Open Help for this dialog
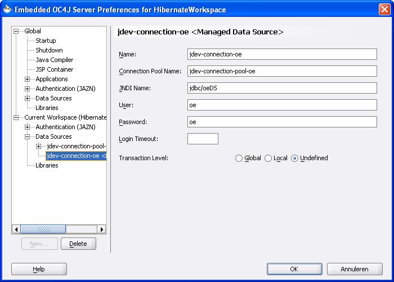394x282 pixels. pyautogui.click(x=39, y=269)
